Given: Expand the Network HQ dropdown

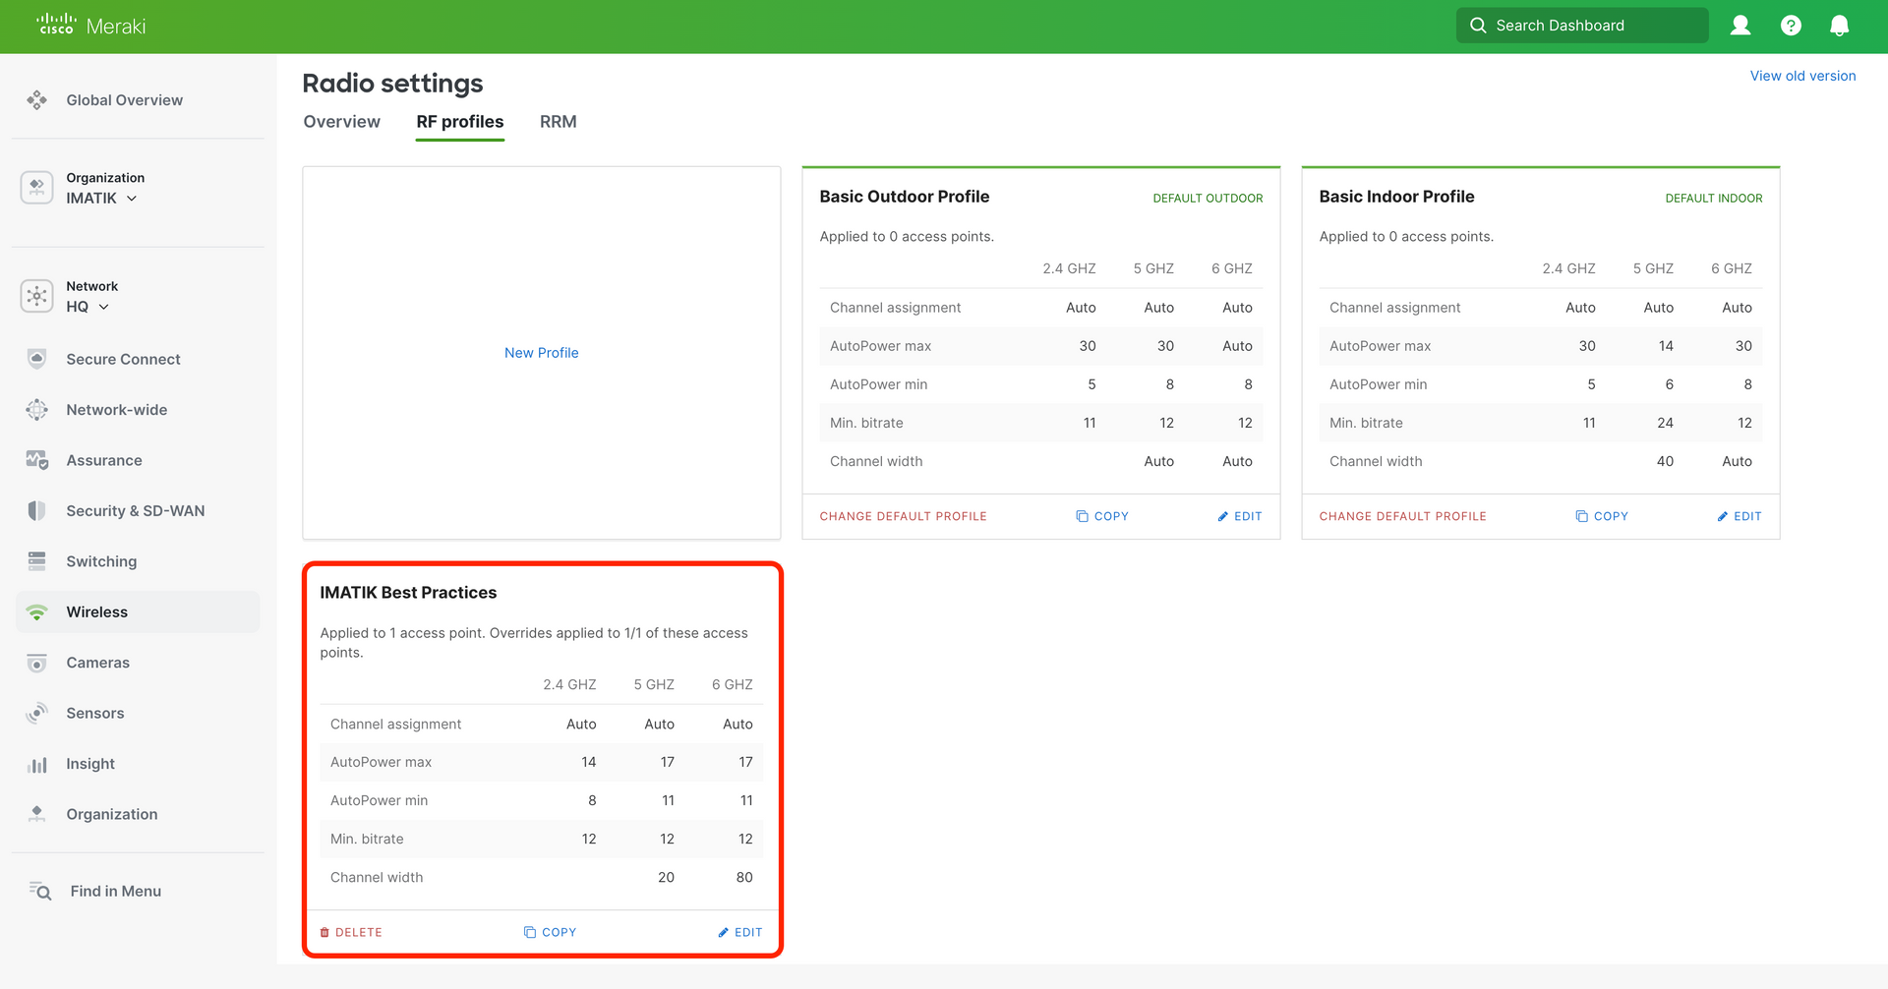Looking at the screenshot, I should (88, 307).
